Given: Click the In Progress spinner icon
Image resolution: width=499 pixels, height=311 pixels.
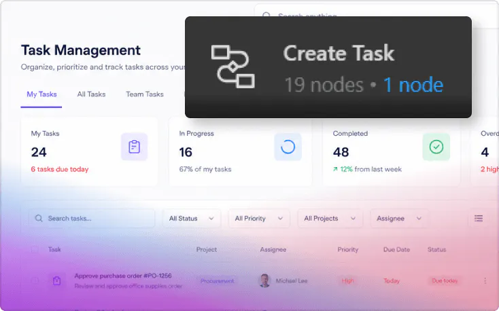Looking at the screenshot, I should [288, 147].
